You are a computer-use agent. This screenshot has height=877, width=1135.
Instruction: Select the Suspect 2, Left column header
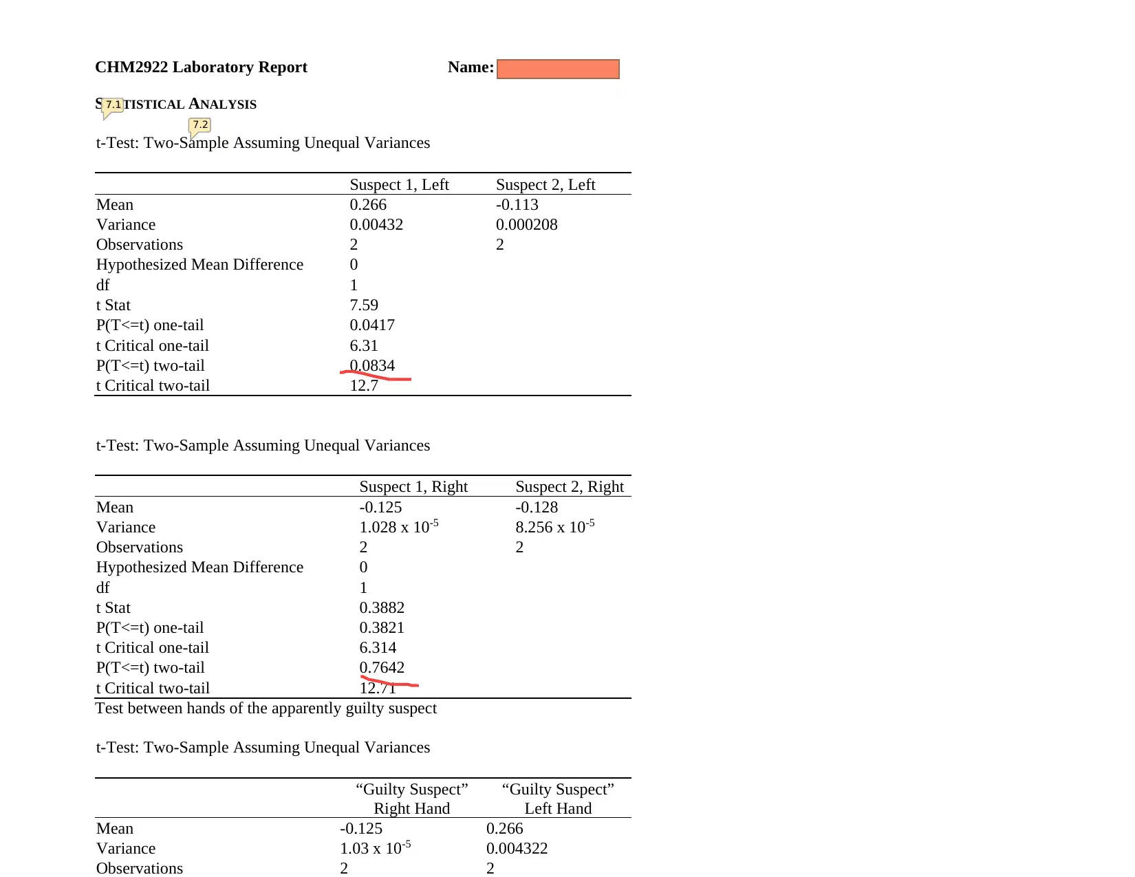(x=545, y=184)
